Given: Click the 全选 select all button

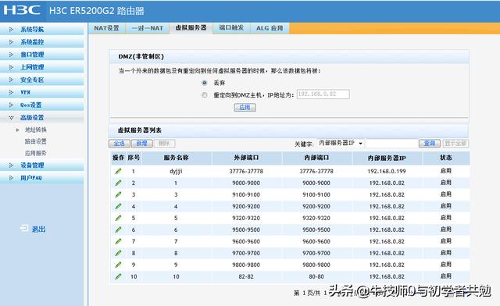Looking at the screenshot, I should click(120, 144).
